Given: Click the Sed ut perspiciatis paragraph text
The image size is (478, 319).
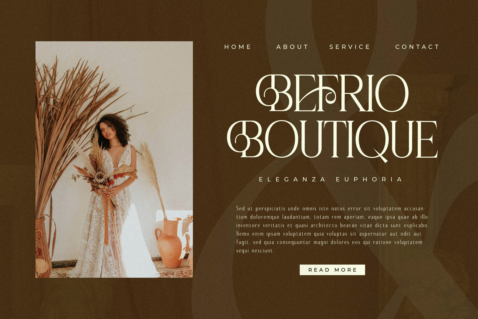Looking at the screenshot, I should point(332,229).
